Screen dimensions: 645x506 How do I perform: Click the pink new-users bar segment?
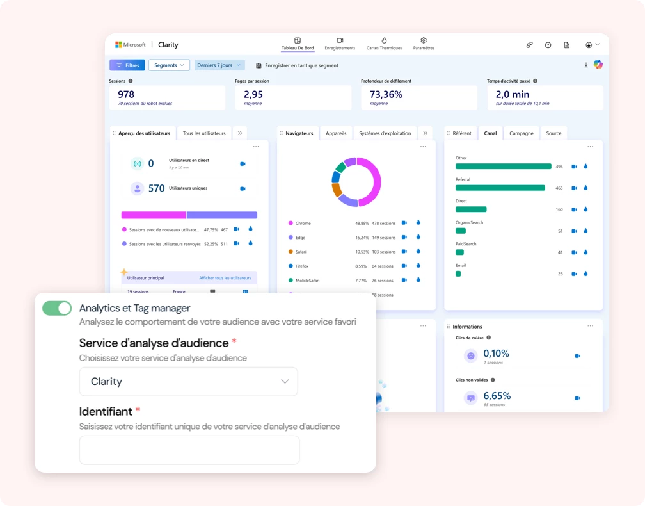click(154, 215)
